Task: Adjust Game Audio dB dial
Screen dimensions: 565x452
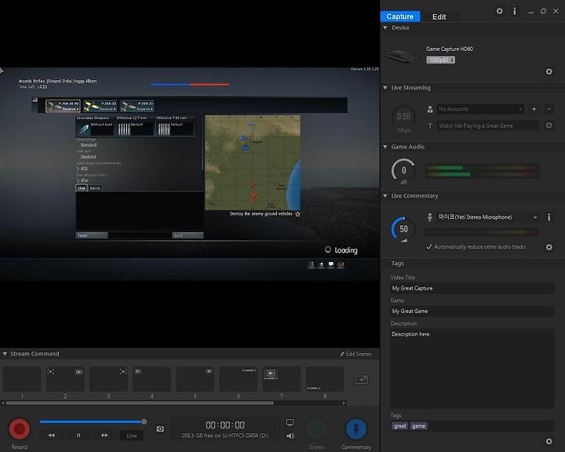Action: point(403,170)
